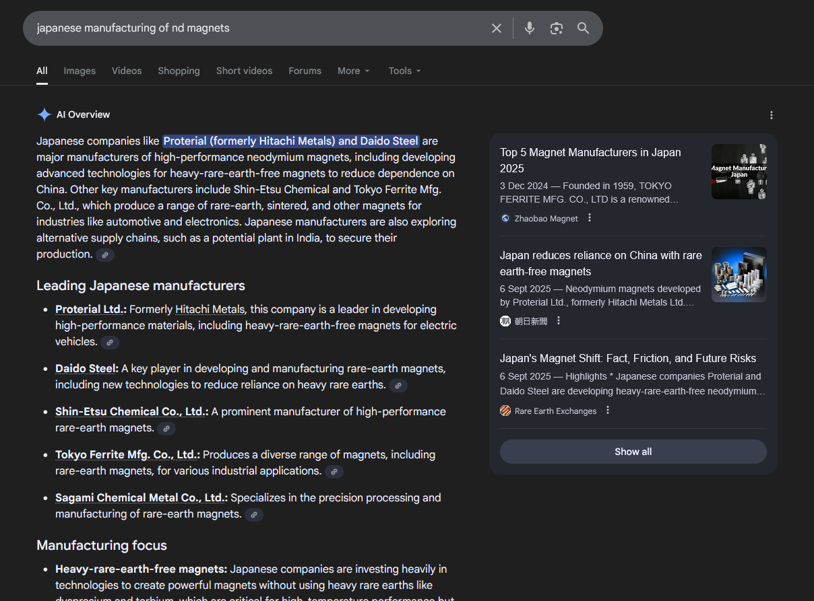Open source link chip after Shin-Etsu Chemical entry

click(166, 429)
